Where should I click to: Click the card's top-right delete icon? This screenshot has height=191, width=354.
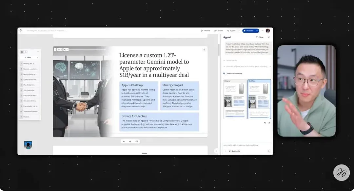click(x=204, y=50)
